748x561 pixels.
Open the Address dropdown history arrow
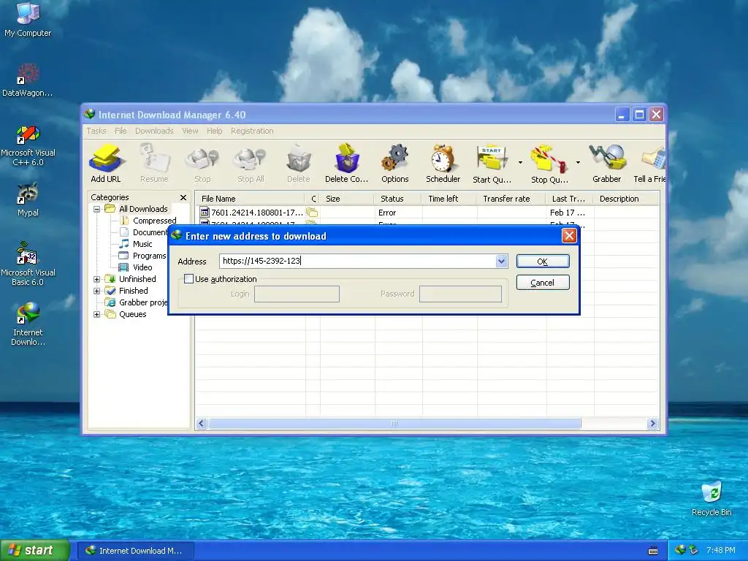click(x=501, y=261)
